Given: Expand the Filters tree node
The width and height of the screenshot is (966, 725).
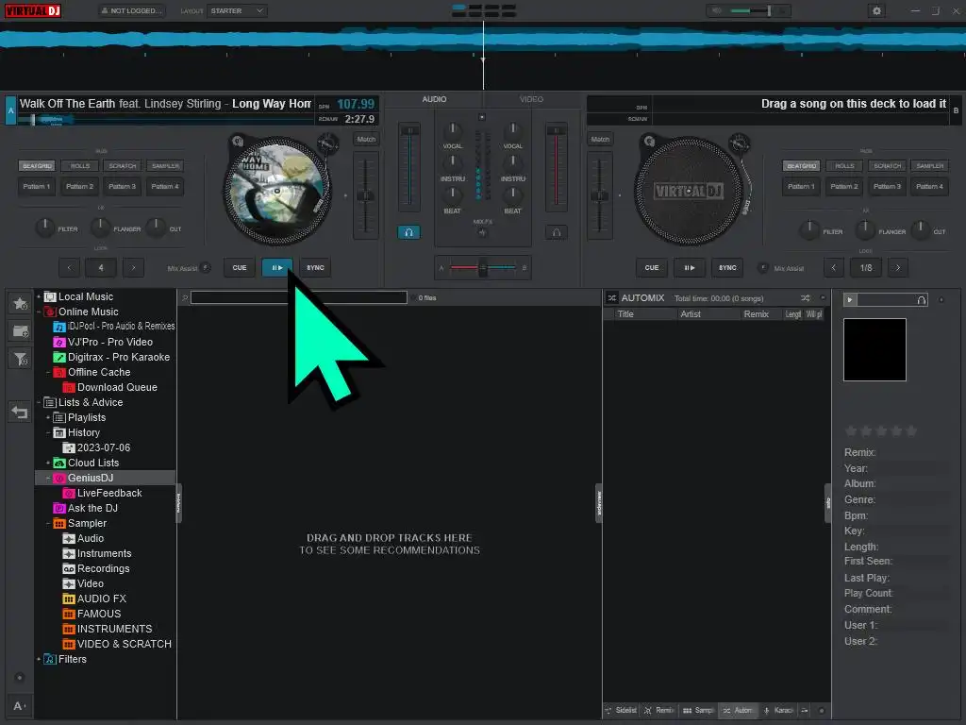Looking at the screenshot, I should (x=39, y=659).
